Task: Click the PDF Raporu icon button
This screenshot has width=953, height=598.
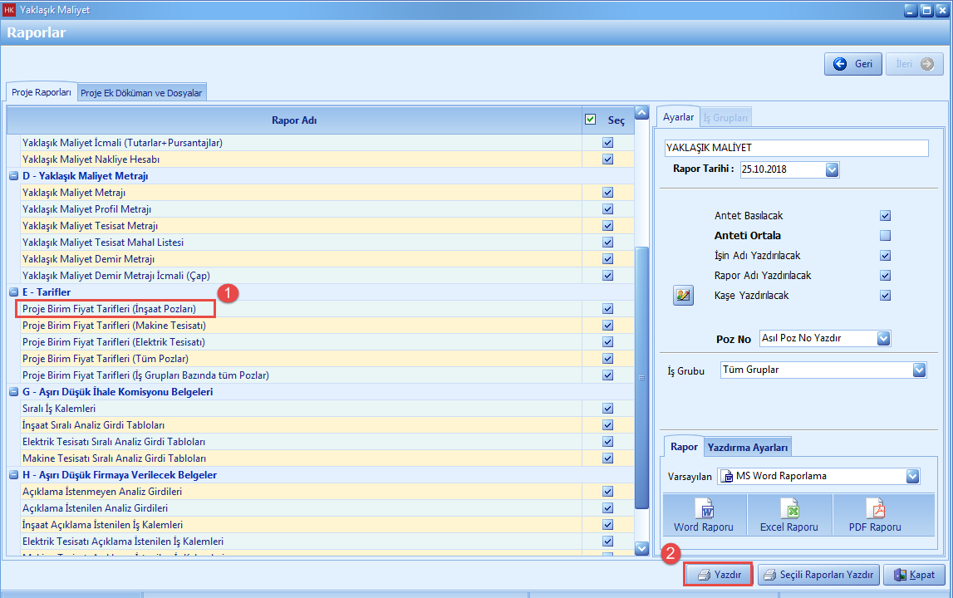Action: [874, 515]
